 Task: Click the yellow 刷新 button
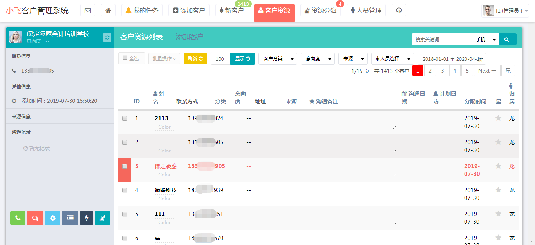195,59
